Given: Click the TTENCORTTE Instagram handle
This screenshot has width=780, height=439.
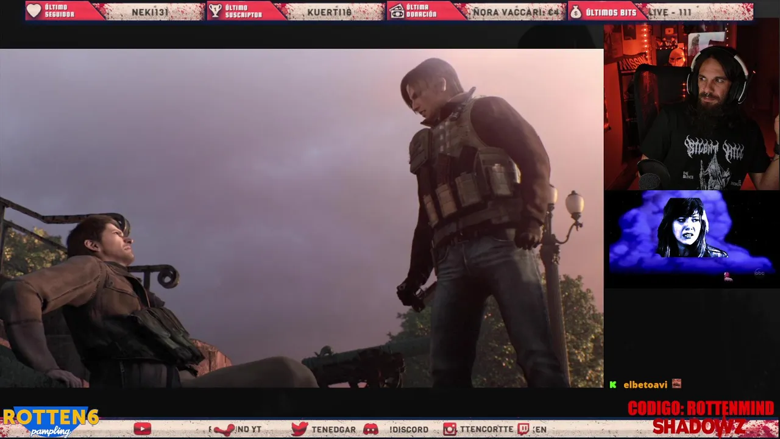Looking at the screenshot, I should click(x=486, y=429).
